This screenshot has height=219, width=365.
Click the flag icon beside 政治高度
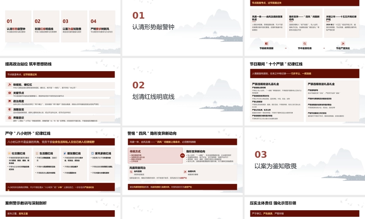point(9,101)
